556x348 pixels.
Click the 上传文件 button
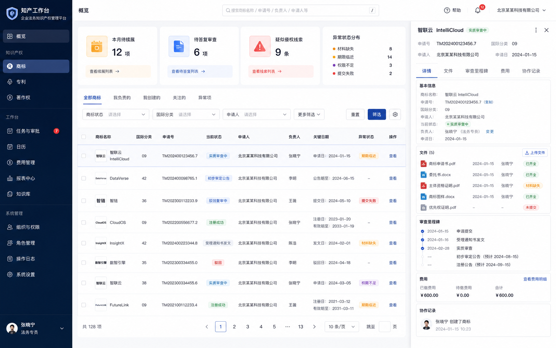(535, 153)
